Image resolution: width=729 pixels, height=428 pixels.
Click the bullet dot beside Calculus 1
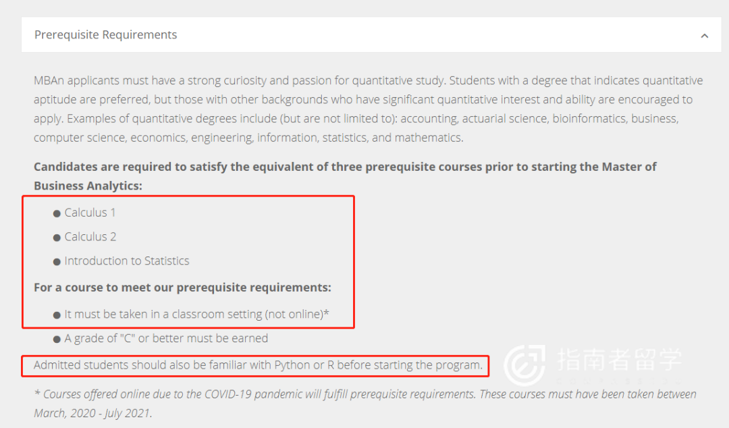point(57,213)
